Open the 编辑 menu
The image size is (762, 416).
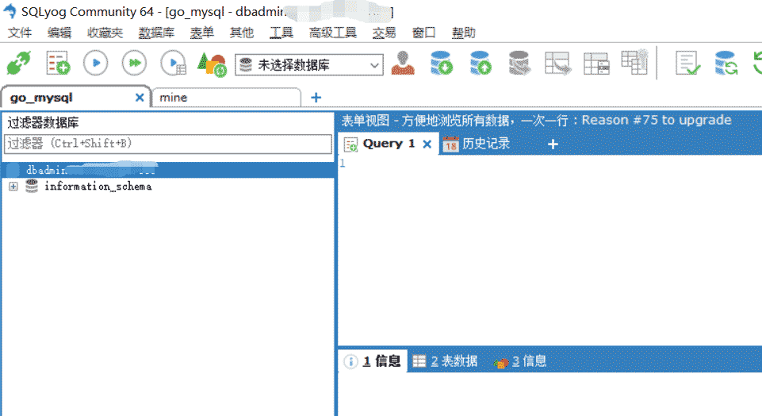point(59,33)
